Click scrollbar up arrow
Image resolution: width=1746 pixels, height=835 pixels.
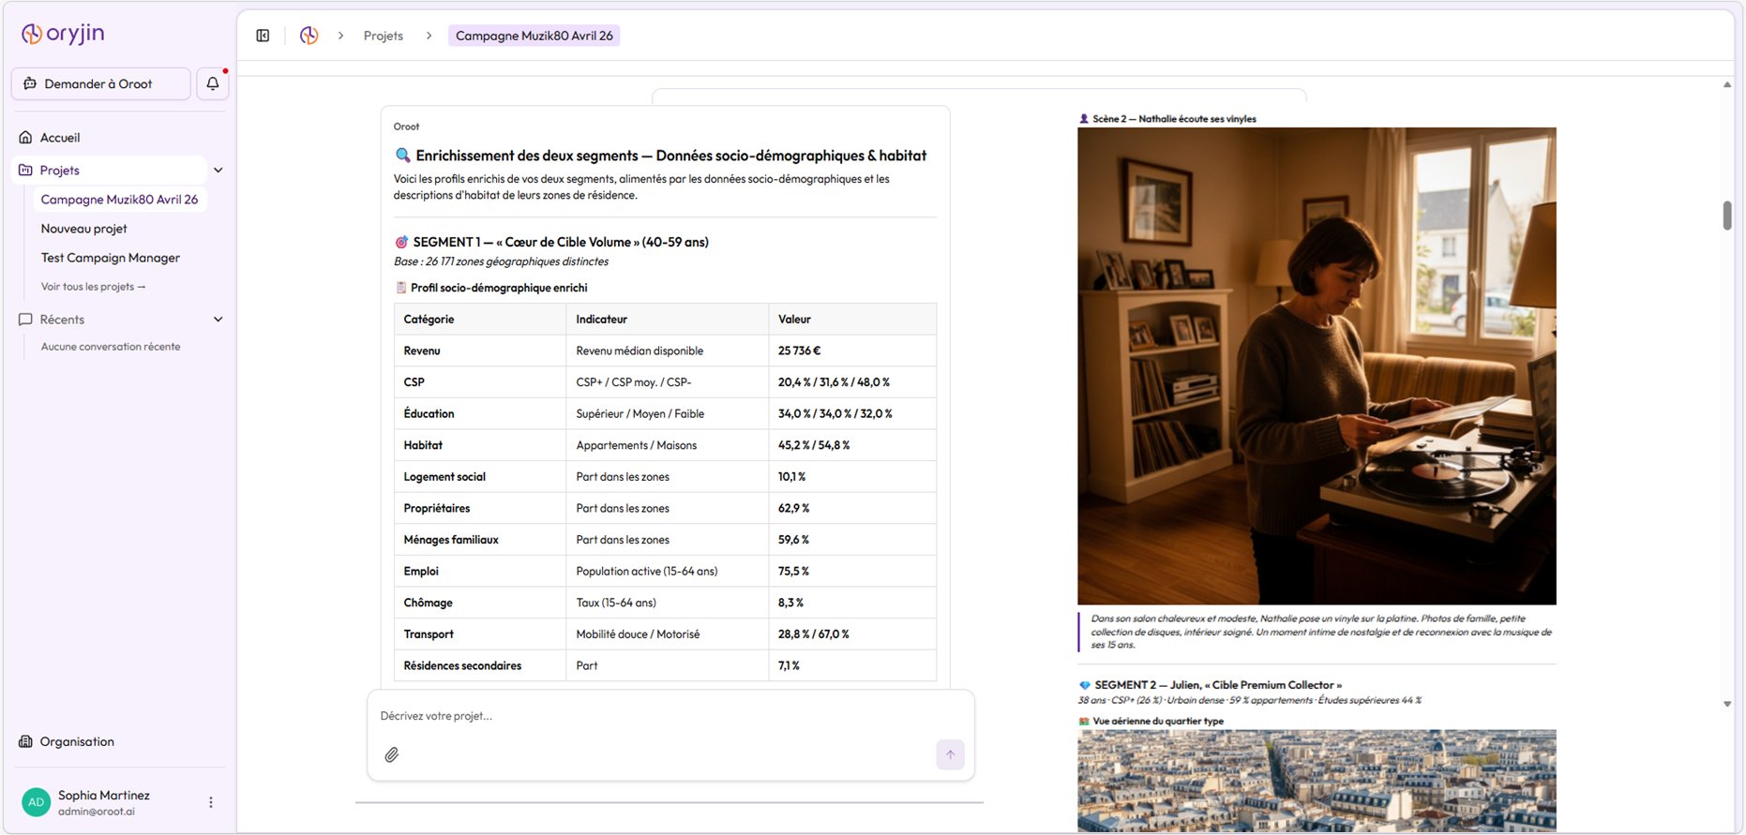(1727, 85)
